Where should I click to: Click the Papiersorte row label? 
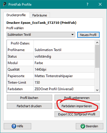click(x=20, y=76)
